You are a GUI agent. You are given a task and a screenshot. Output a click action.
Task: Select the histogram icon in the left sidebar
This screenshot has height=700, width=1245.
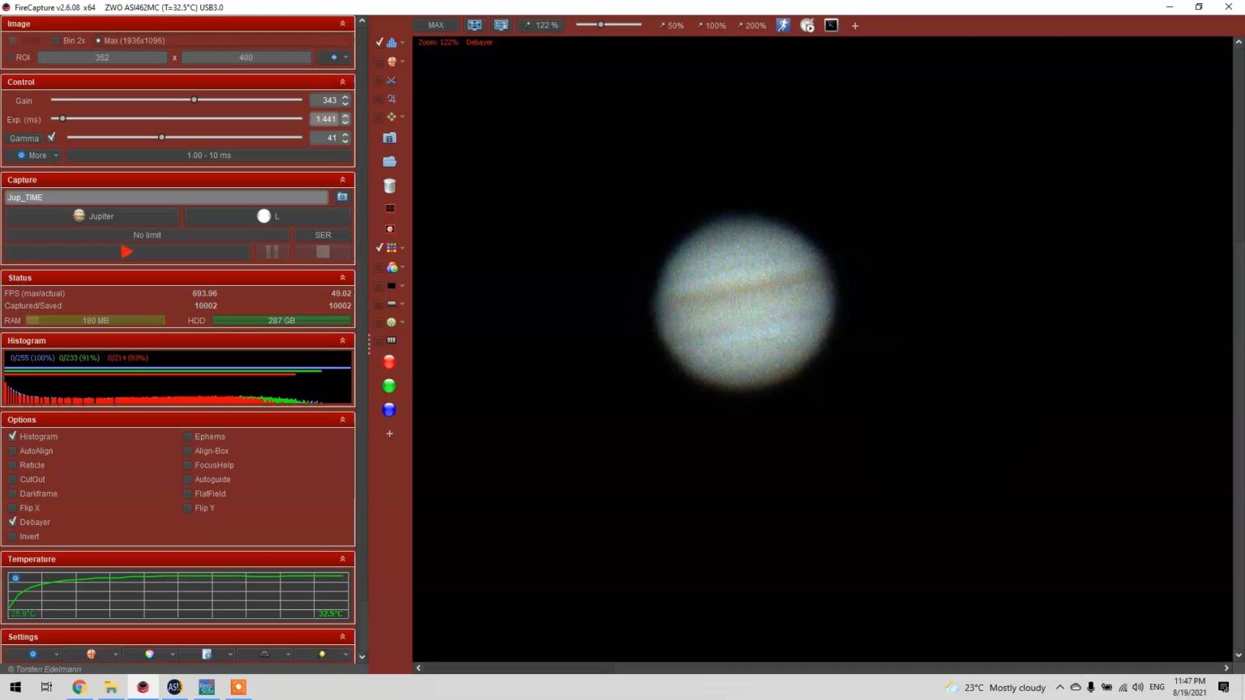[391, 42]
